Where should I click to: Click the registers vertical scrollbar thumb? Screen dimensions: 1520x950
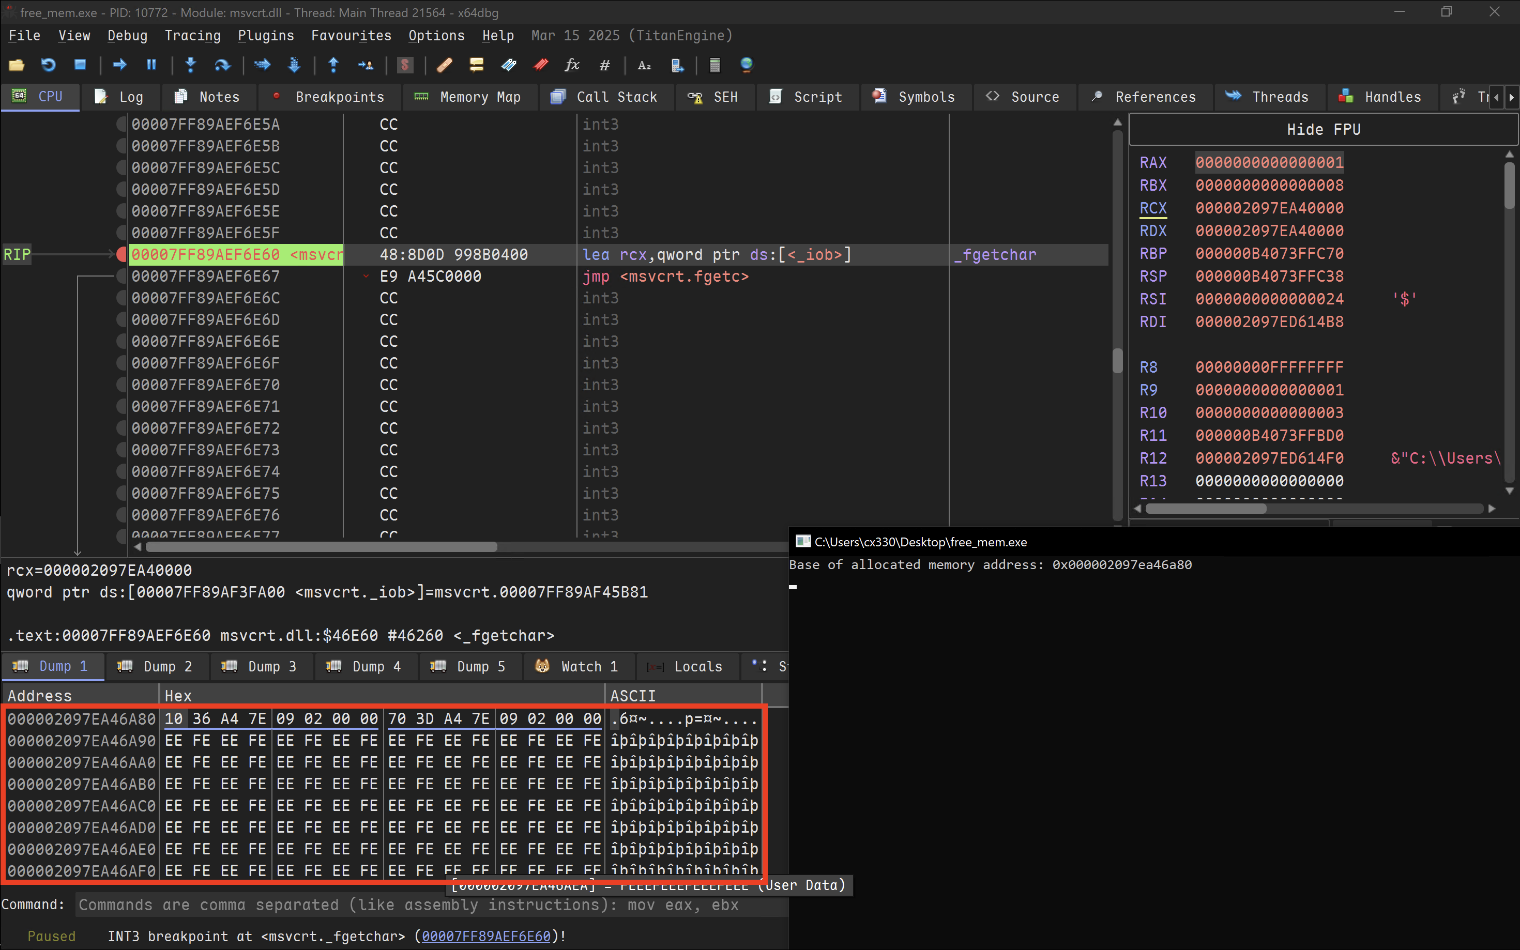pyautogui.click(x=1510, y=186)
